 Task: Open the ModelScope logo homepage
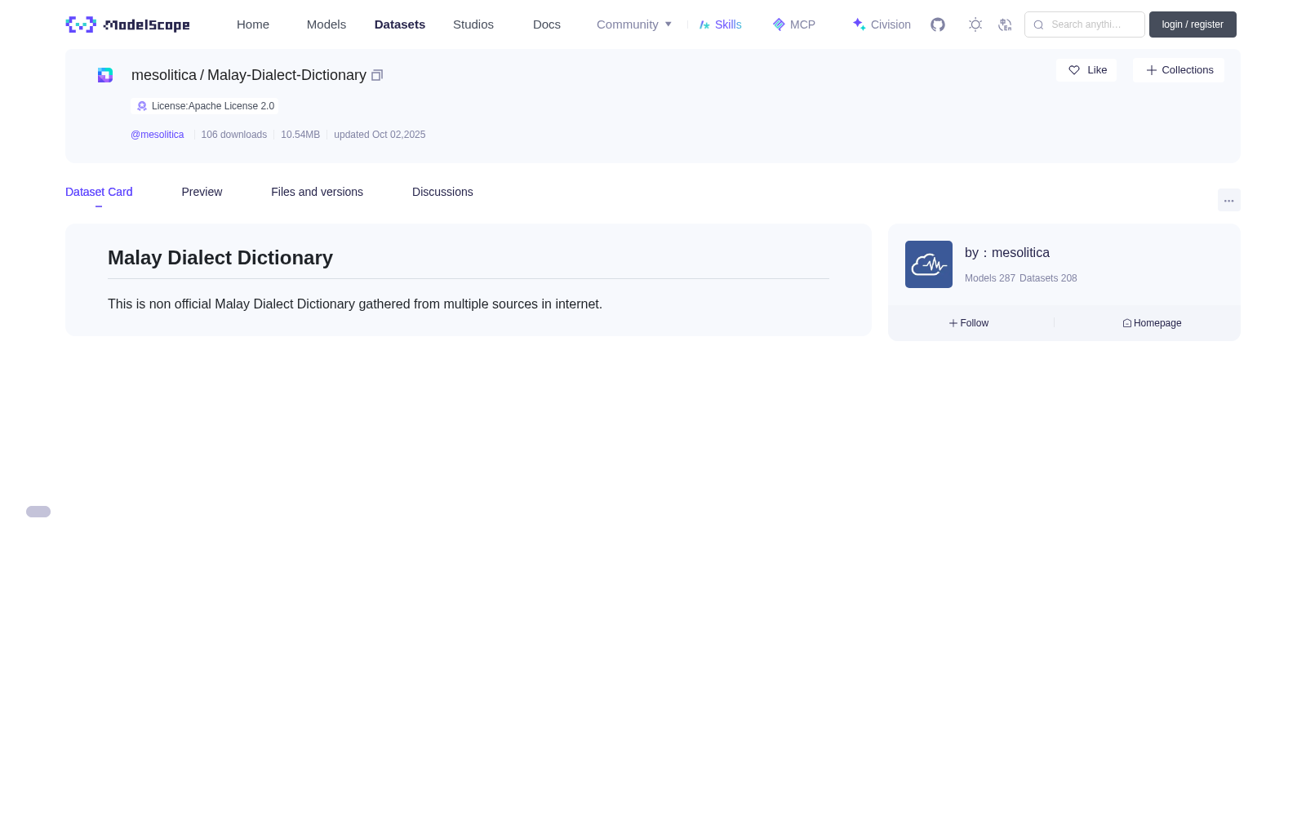[x=127, y=24]
